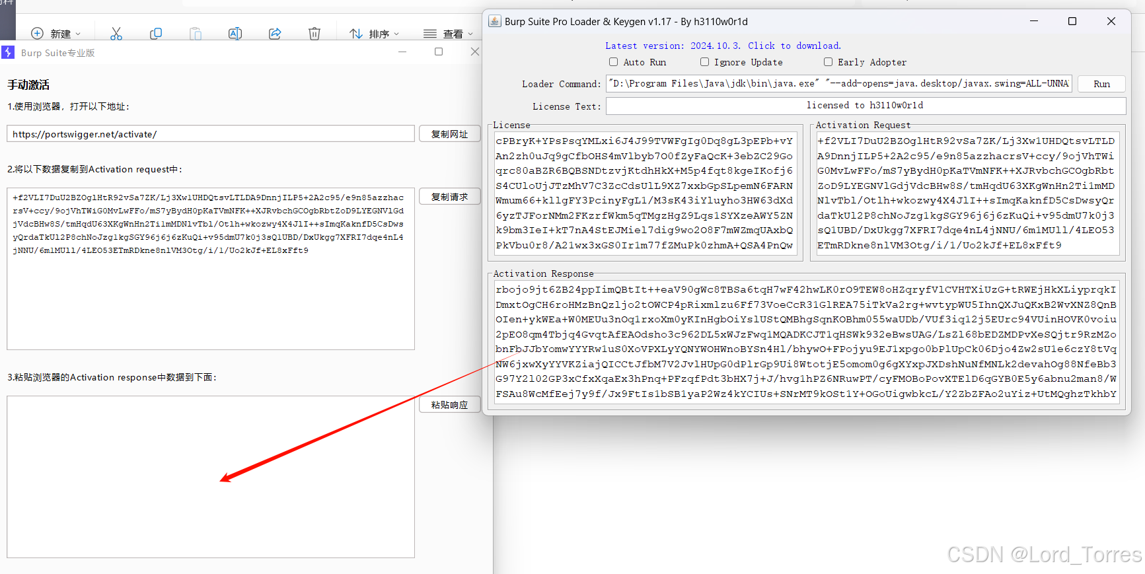Click the Copy icon in Explorer toolbar
Viewport: 1145px width, 574px height.
click(156, 34)
